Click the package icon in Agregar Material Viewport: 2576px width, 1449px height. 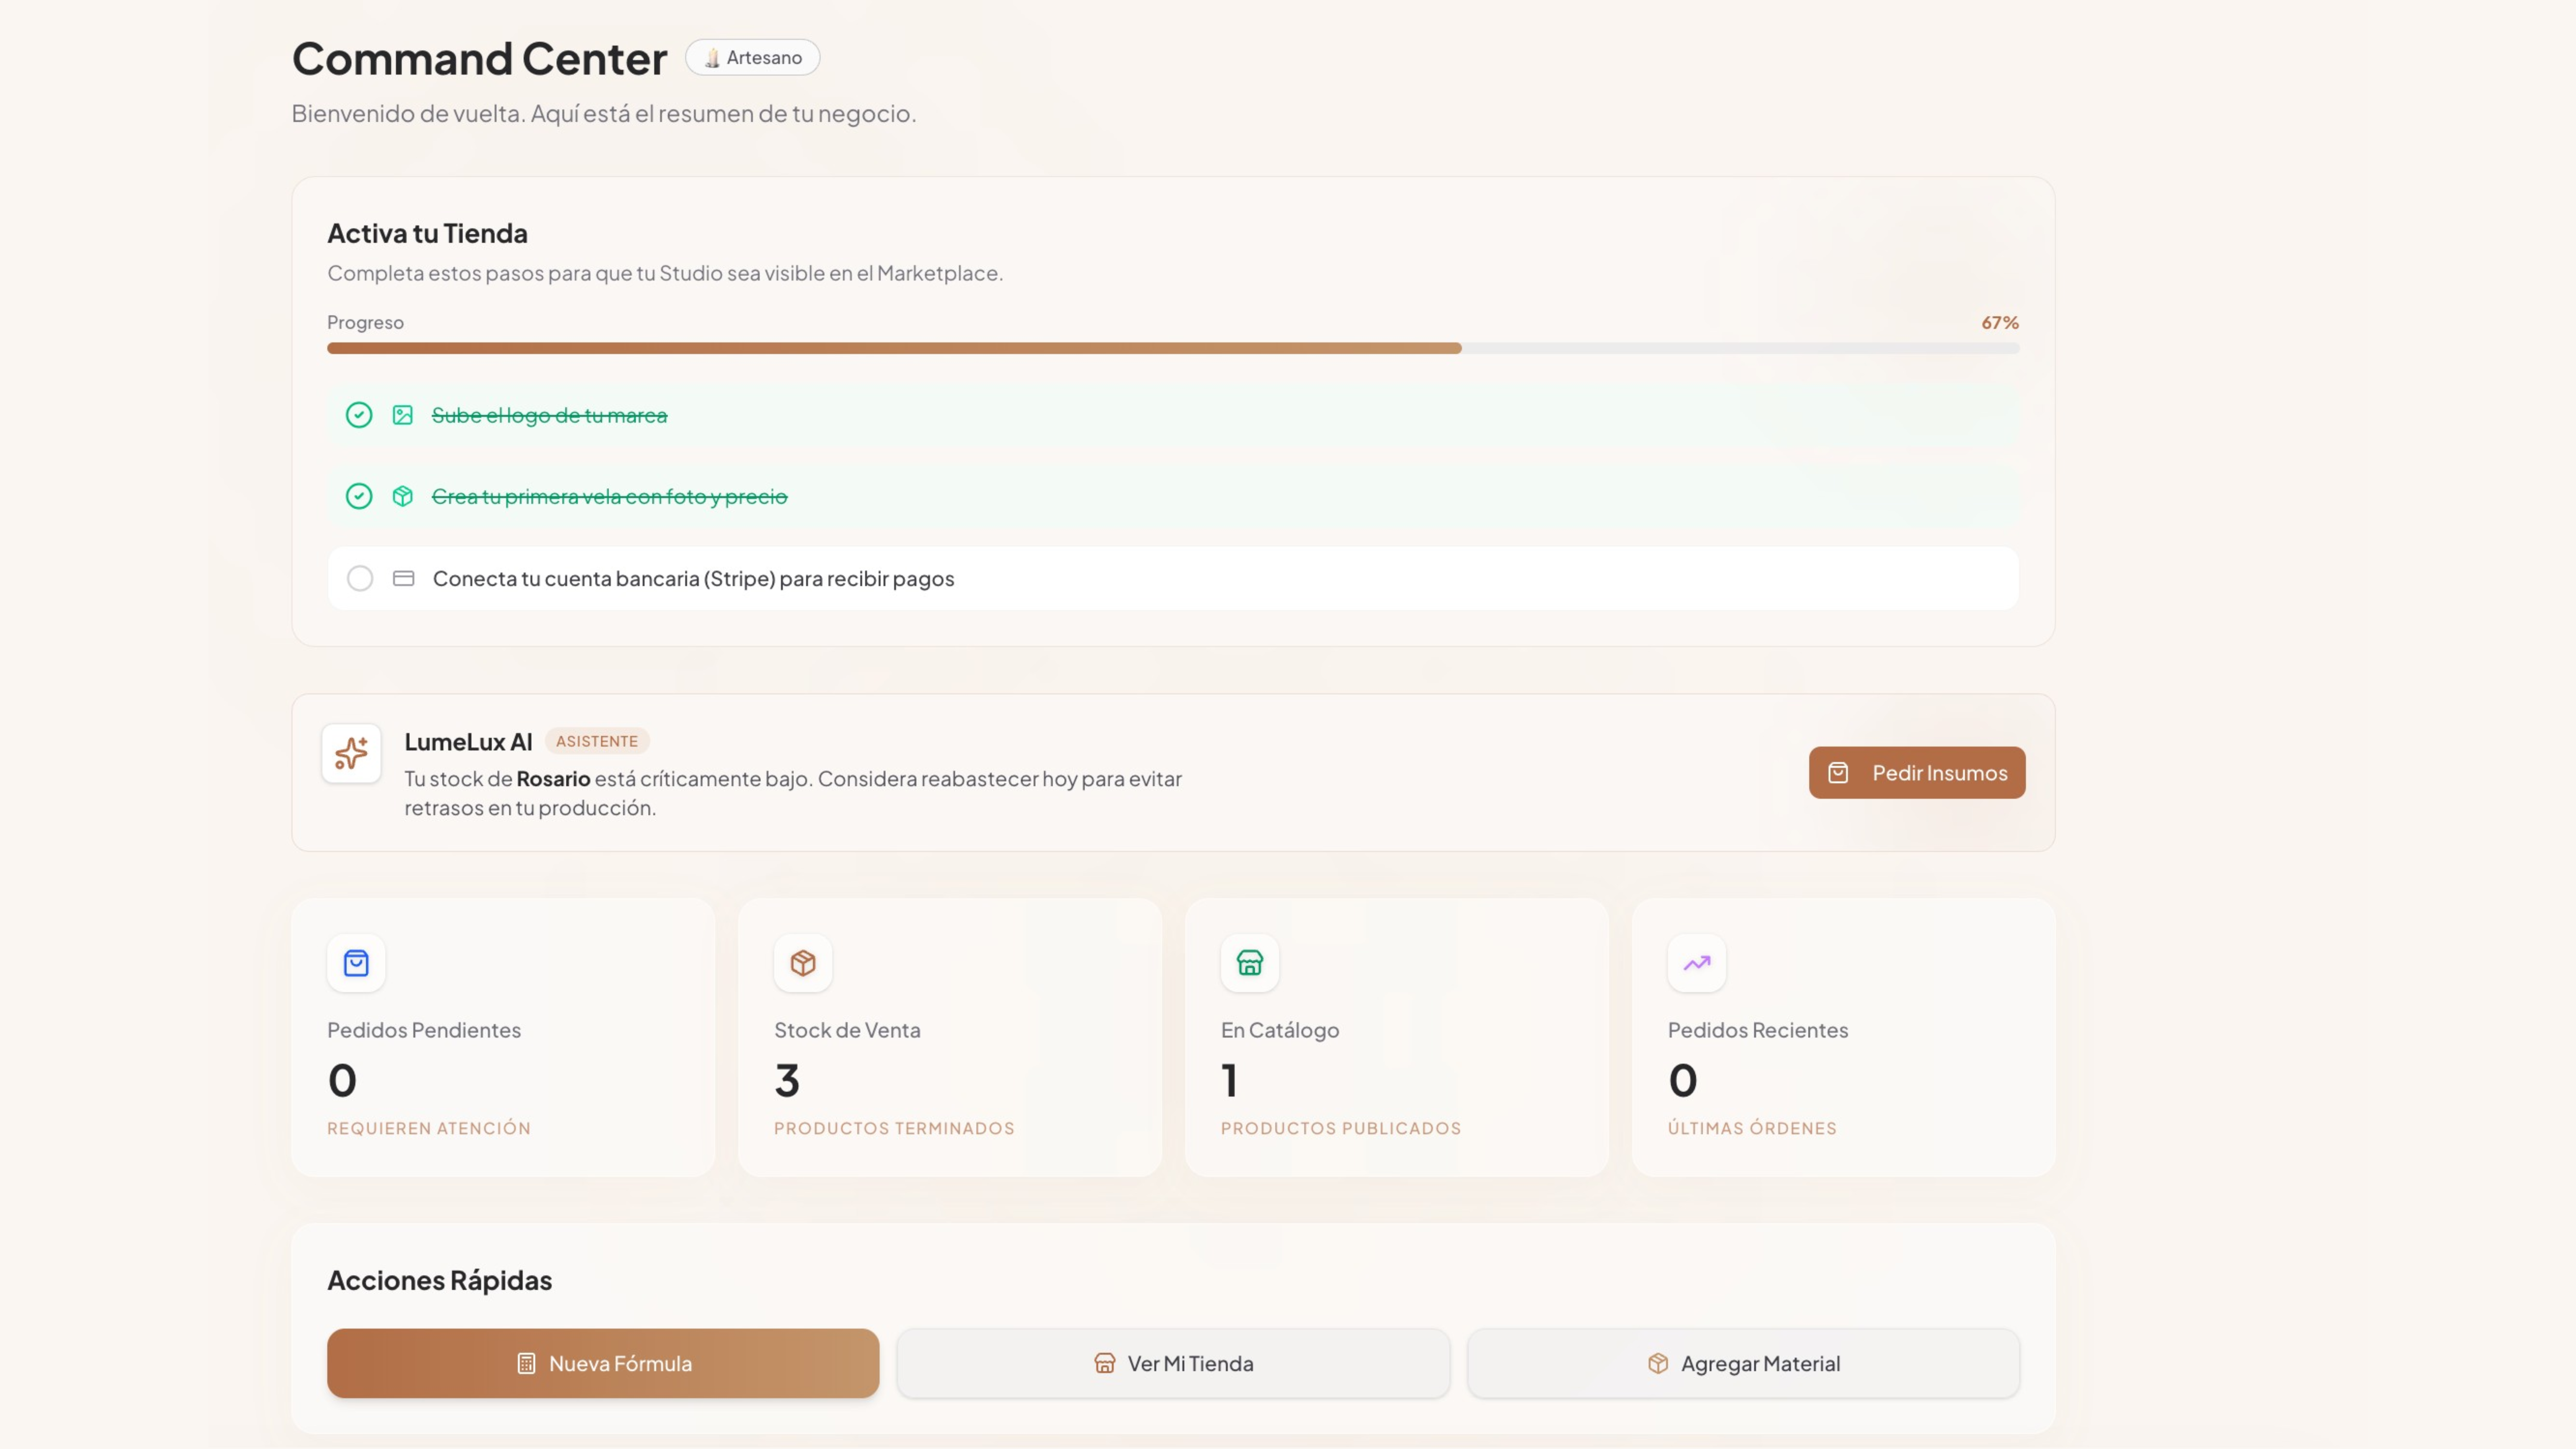point(1658,1363)
